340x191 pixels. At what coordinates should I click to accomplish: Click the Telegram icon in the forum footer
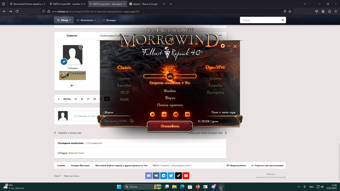point(164,176)
